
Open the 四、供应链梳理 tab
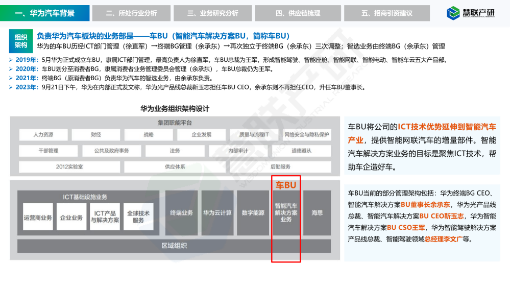[x=298, y=13]
